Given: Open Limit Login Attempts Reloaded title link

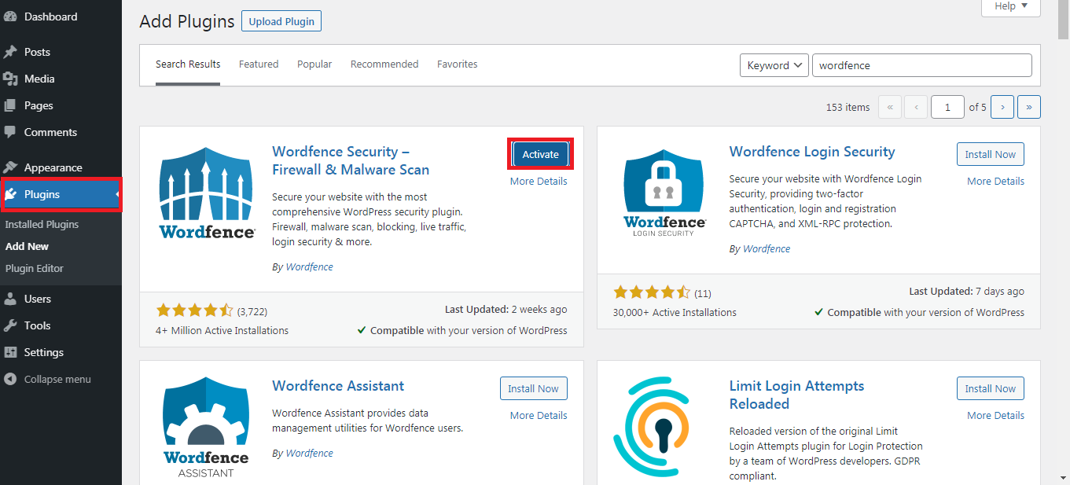Looking at the screenshot, I should (796, 395).
